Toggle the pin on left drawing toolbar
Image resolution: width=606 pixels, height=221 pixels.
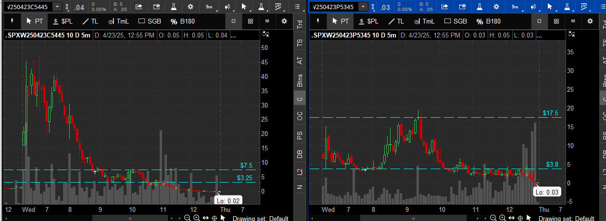[x=12, y=21]
